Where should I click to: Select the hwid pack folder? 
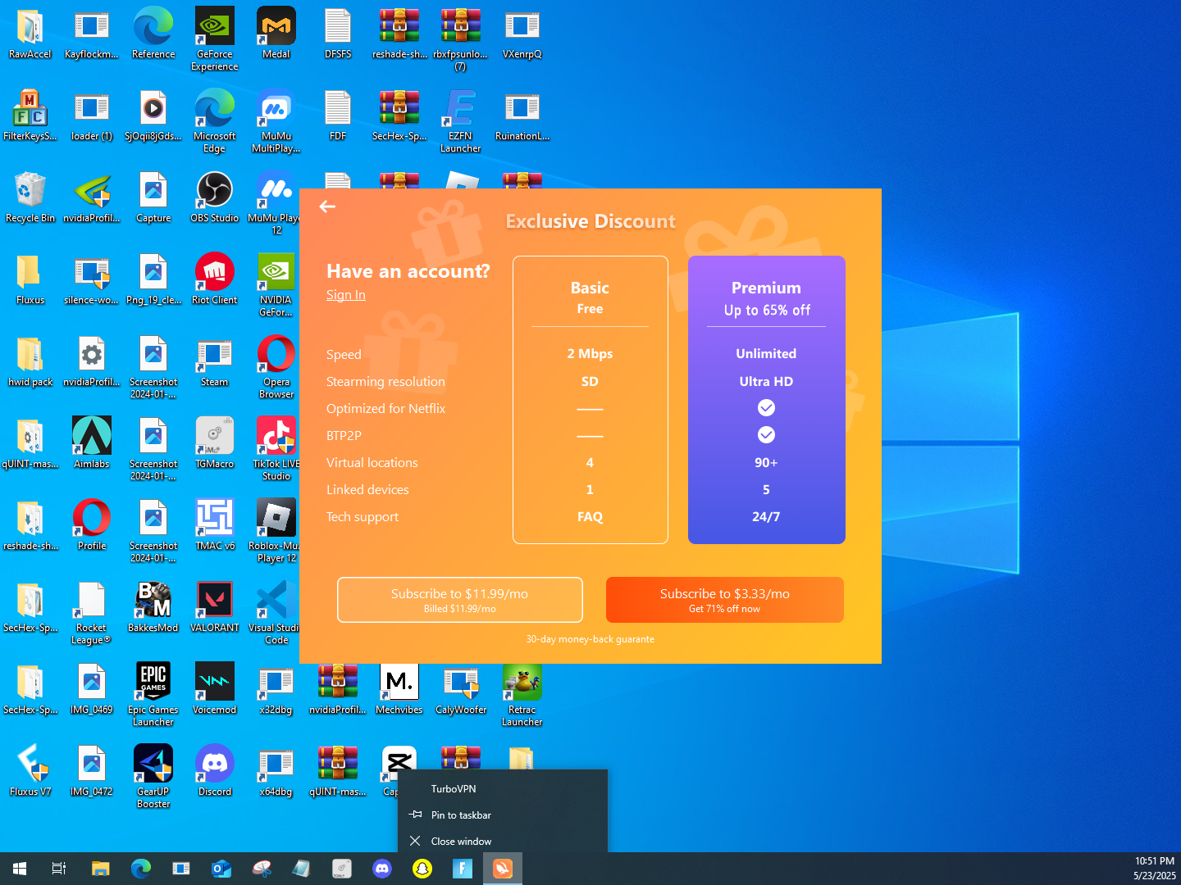pos(30,362)
